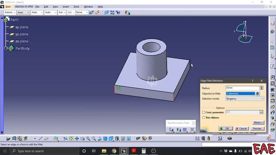
Task: Click the More>> button to expand options
Action: point(258,122)
